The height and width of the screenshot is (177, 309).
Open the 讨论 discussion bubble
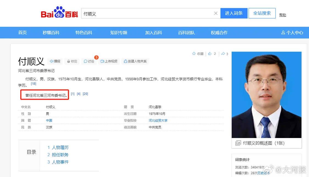point(86,61)
